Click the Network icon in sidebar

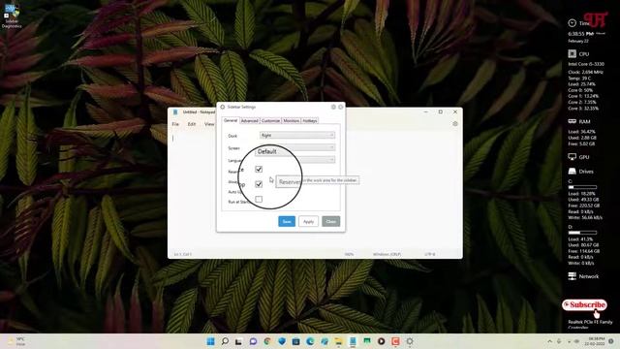coord(572,276)
